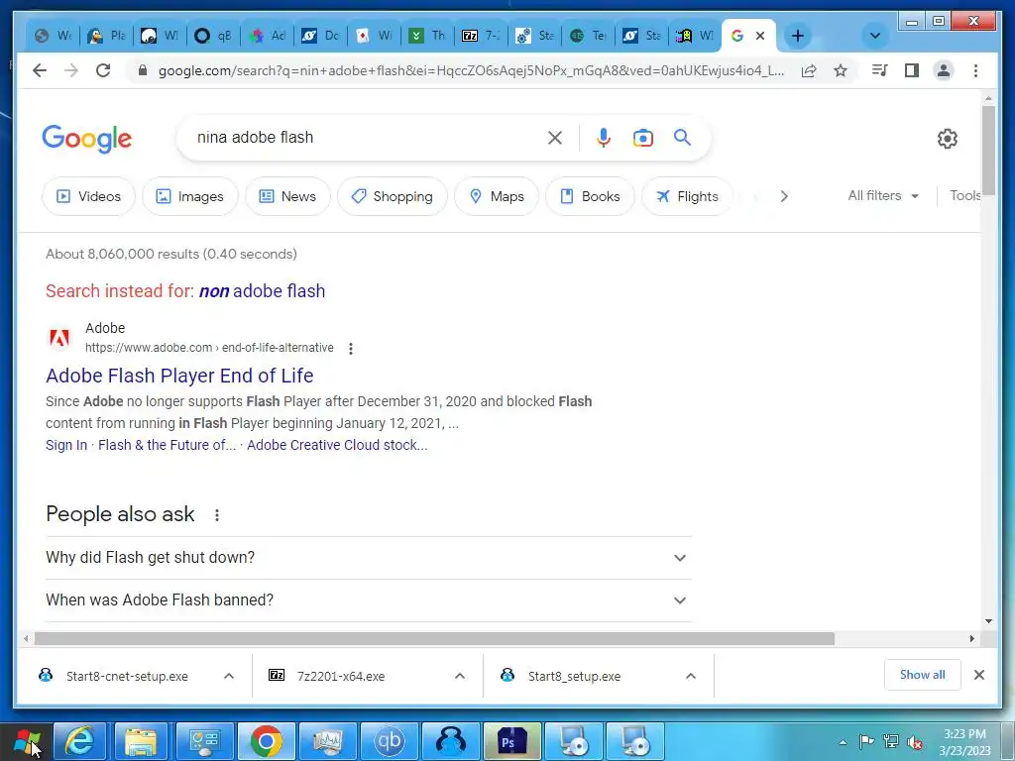Click the page scrollbar down arrow

tap(988, 621)
